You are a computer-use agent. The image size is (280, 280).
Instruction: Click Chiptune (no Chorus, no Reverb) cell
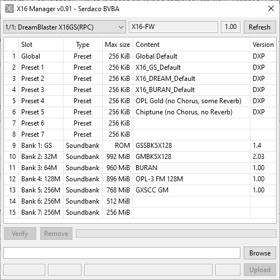tap(191, 112)
